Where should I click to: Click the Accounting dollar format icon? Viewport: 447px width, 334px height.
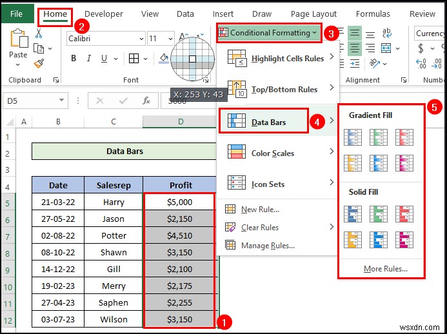coord(421,48)
